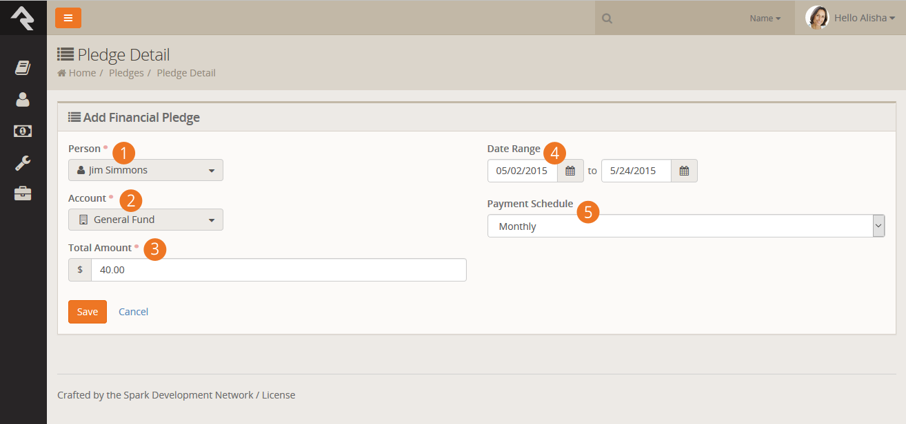This screenshot has width=906, height=424.
Task: Open the finance money icon in sidebar
Action: pyautogui.click(x=23, y=131)
